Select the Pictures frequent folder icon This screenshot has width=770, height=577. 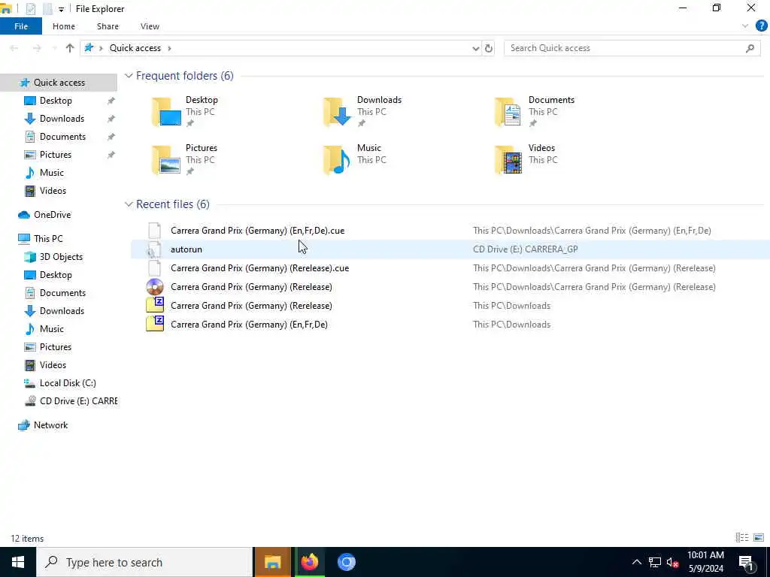[x=166, y=160]
